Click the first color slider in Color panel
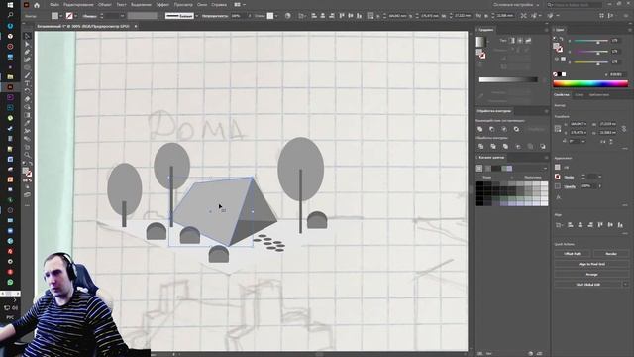 point(590,41)
